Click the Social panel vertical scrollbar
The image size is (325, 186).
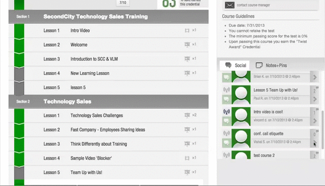(x=322, y=130)
